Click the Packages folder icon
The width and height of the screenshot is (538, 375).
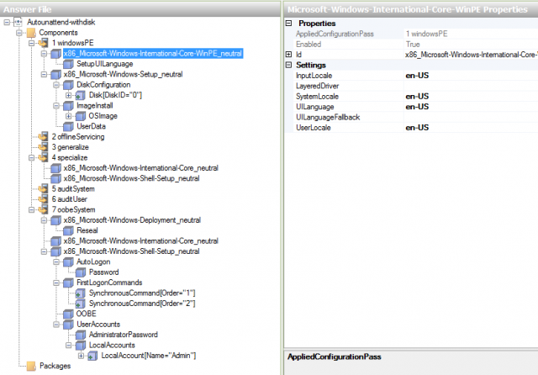pos(31,366)
